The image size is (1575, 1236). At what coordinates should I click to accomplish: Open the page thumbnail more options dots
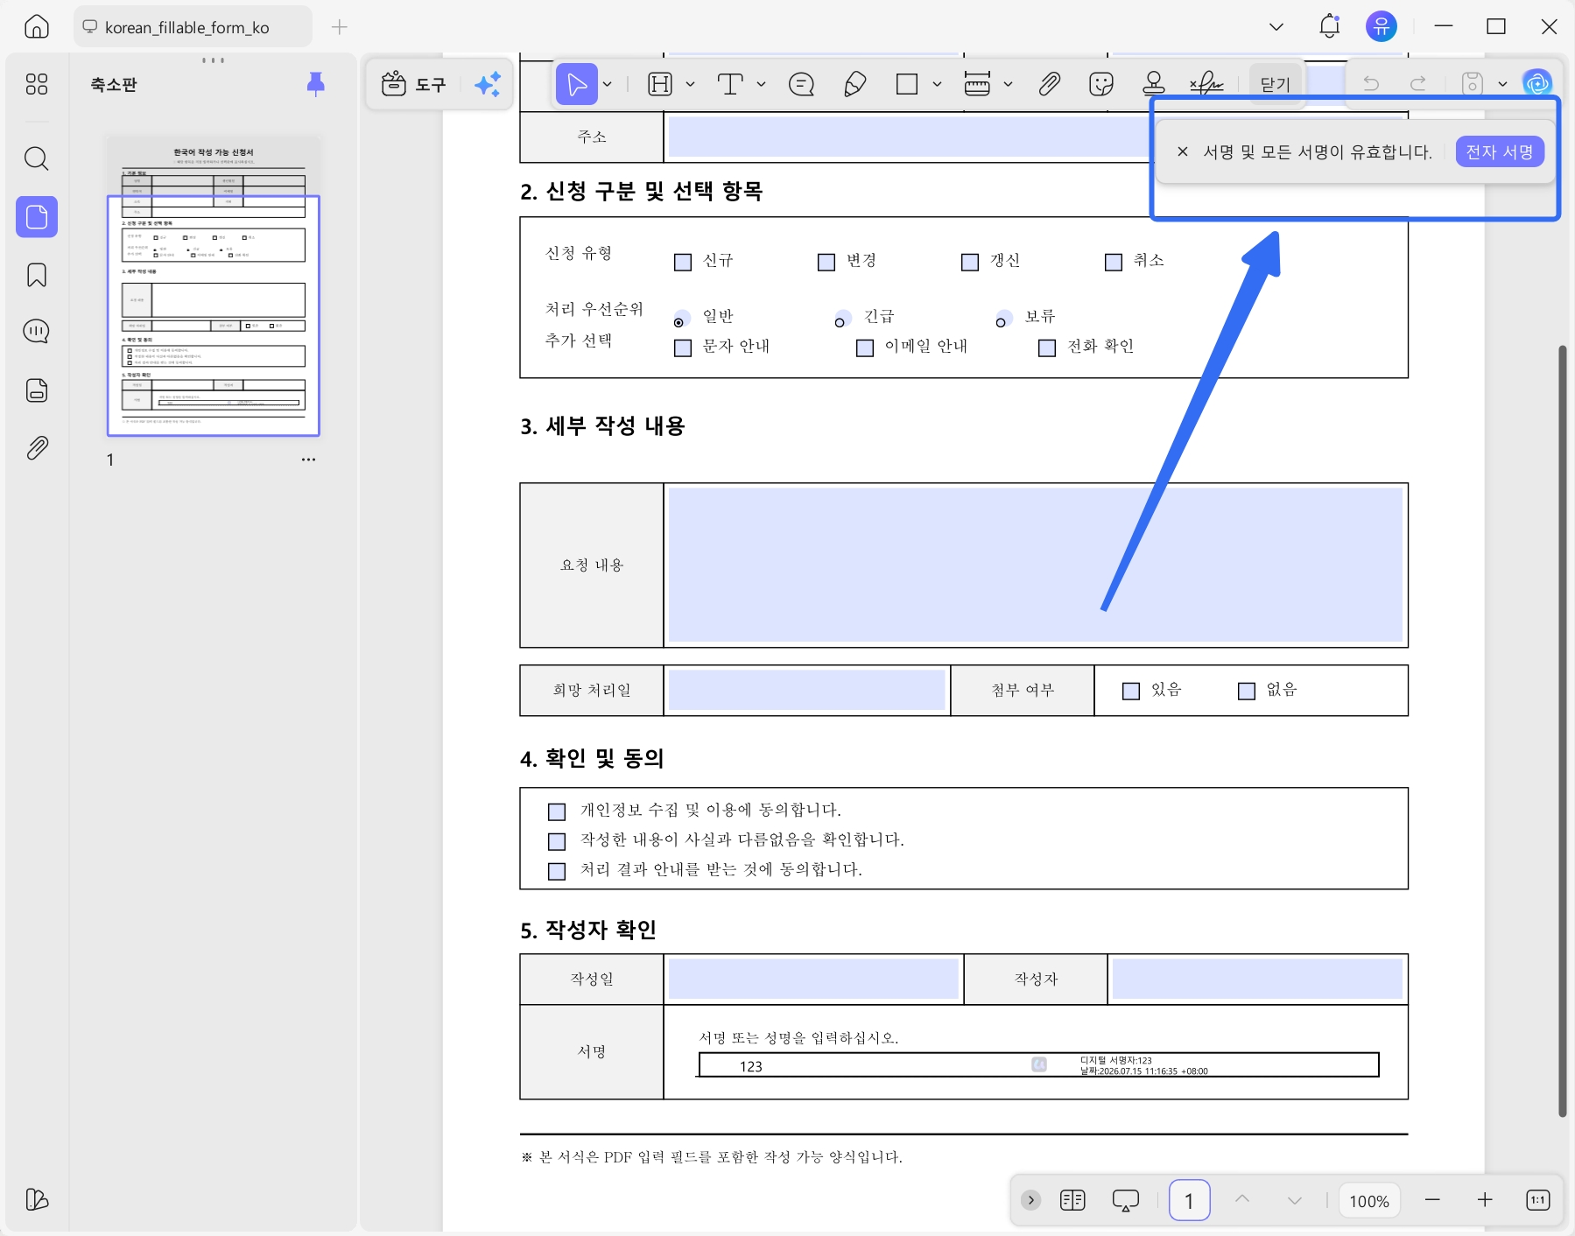pyautogui.click(x=308, y=460)
